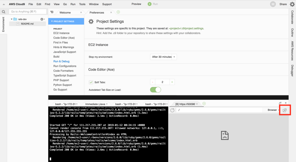Open the Stop my environment dropdown

pyautogui.click(x=163, y=57)
